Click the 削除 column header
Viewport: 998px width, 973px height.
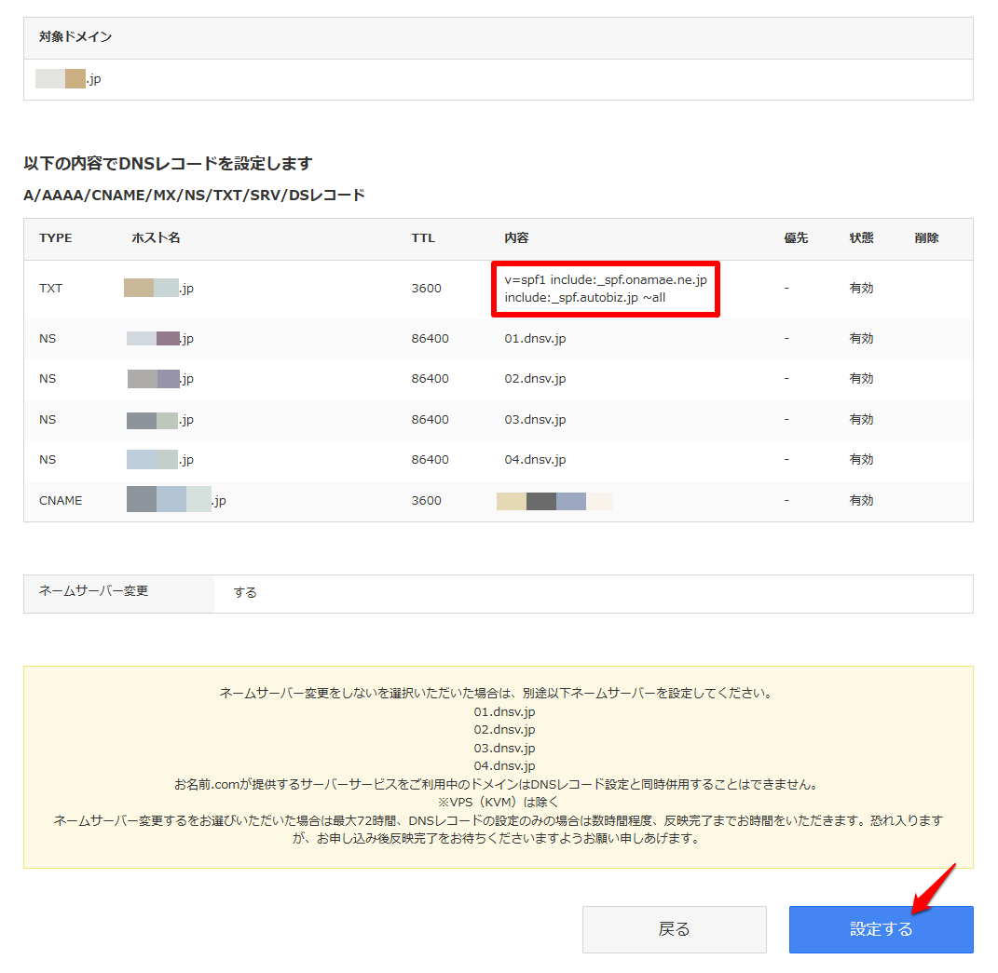pos(926,238)
